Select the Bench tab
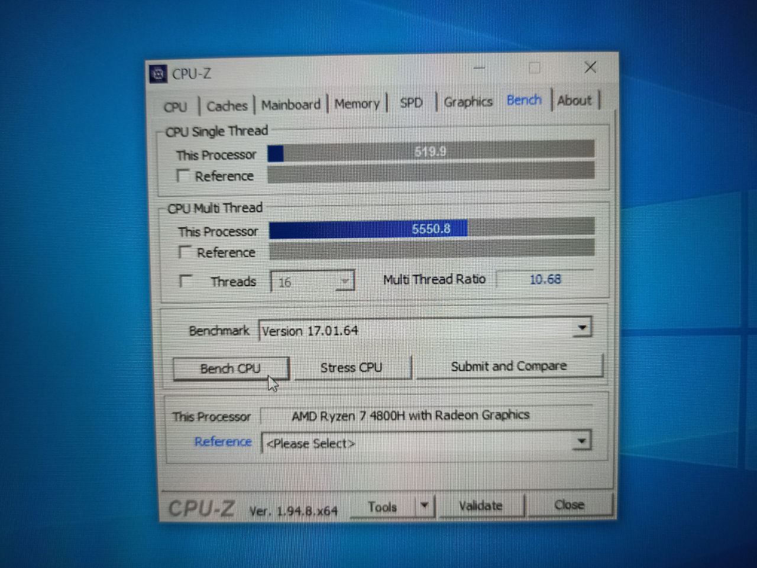 524,100
